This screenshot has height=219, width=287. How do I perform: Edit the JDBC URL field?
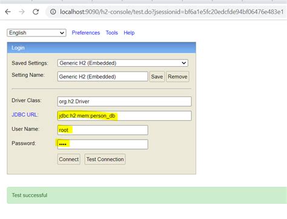(124, 116)
